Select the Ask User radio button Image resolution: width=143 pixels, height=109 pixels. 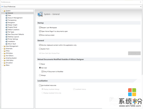pyautogui.click(x=40, y=68)
